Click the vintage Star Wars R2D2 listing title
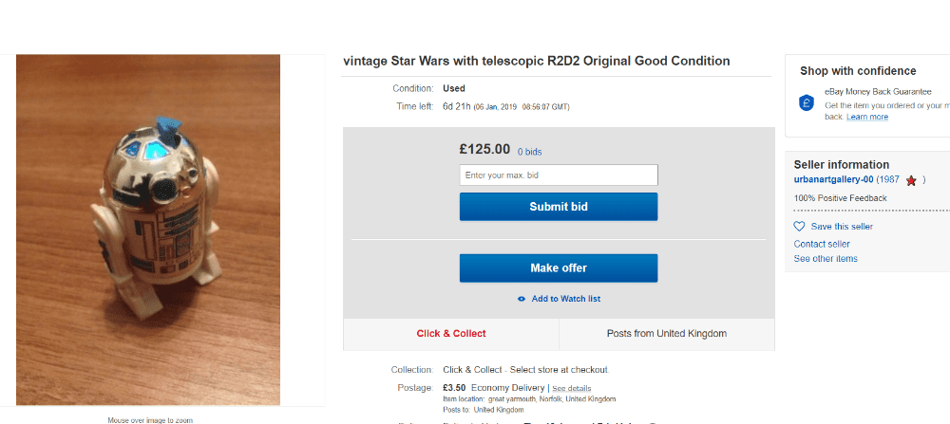 pyautogui.click(x=537, y=61)
